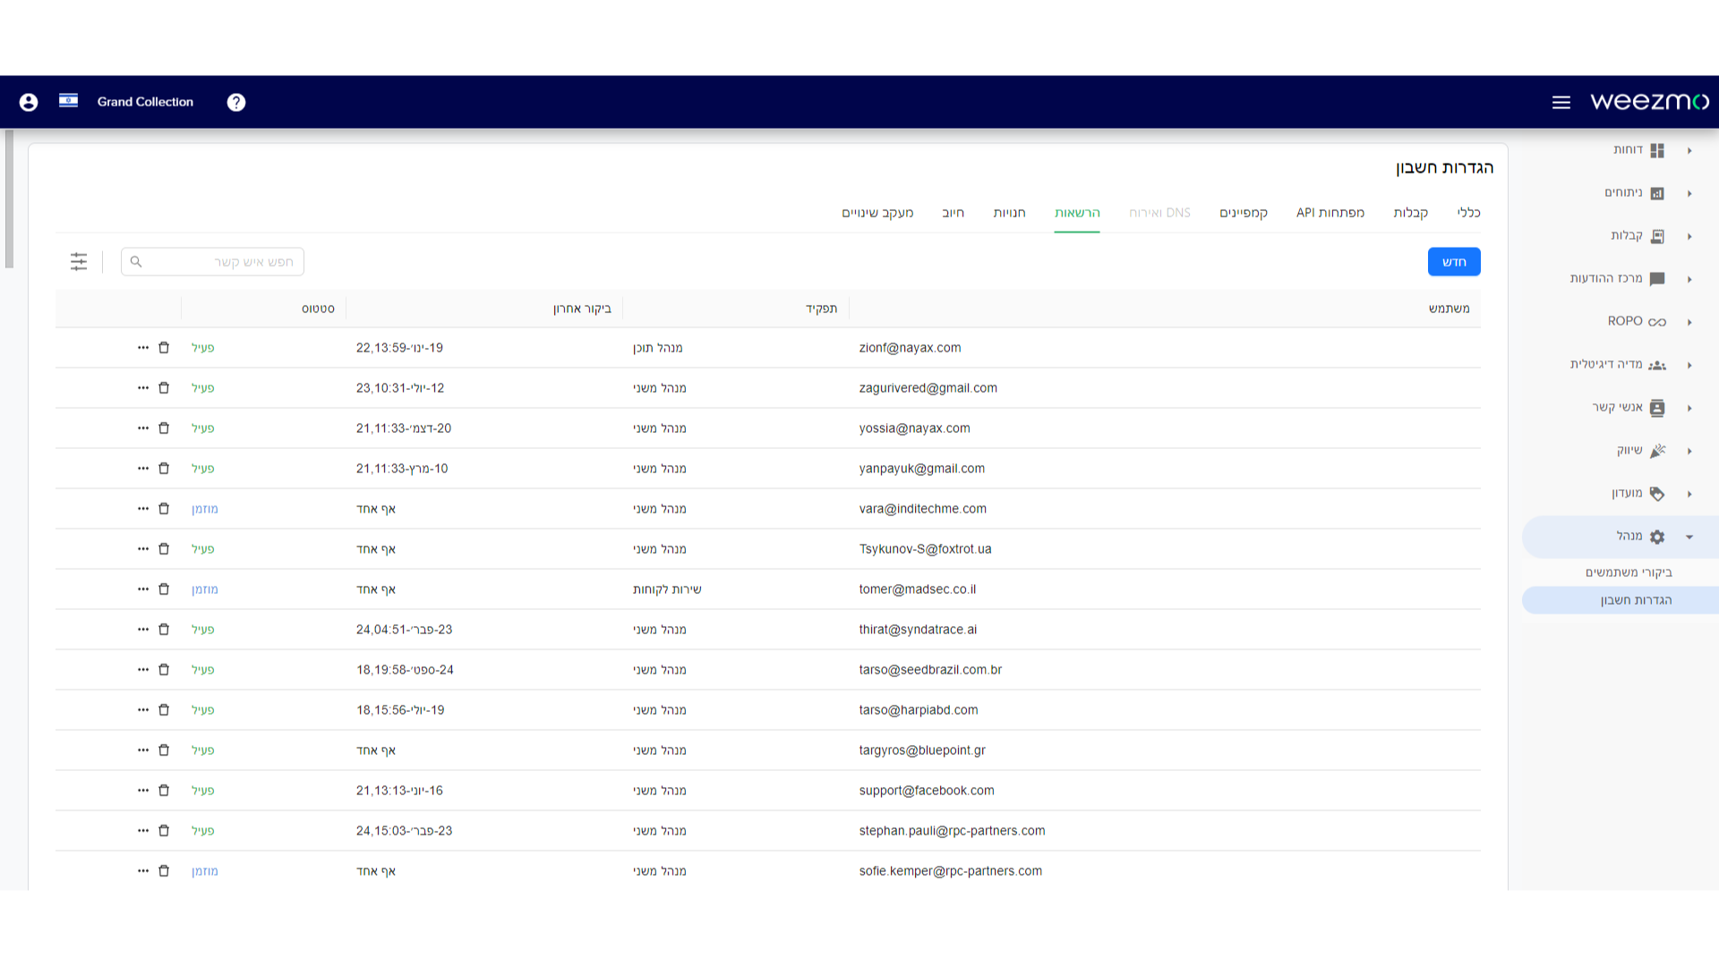Delete the zagurivered@gmail.com user
Viewport: 1719px width, 966px height.
(x=164, y=387)
